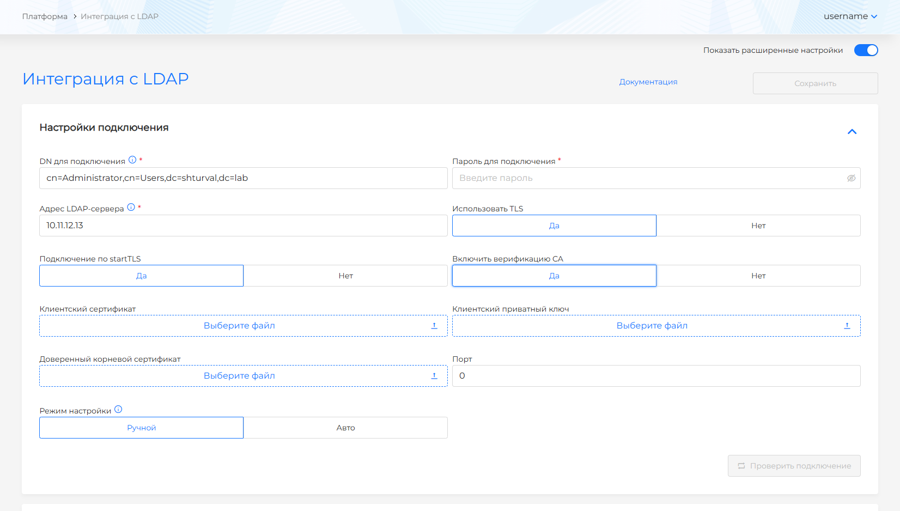Select Нет for Использовать TLS
900x511 pixels.
[758, 226]
